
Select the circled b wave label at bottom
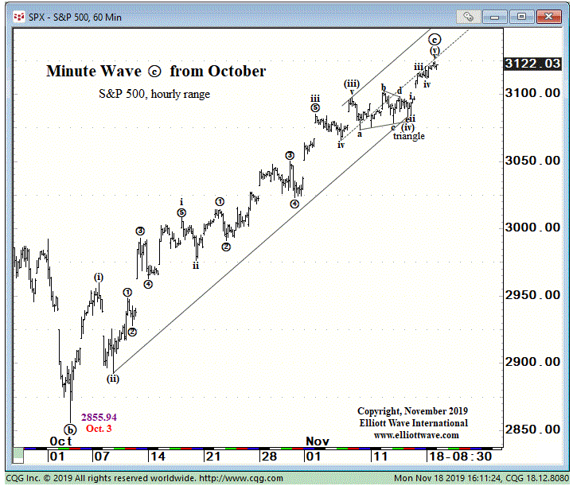click(70, 429)
